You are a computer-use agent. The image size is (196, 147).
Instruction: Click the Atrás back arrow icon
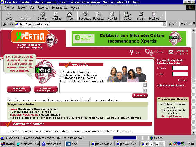pyautogui.click(x=9, y=15)
